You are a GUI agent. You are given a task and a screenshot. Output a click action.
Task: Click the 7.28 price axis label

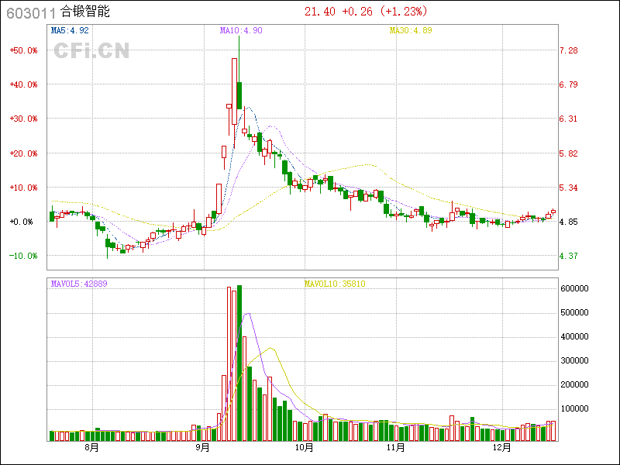pos(569,50)
